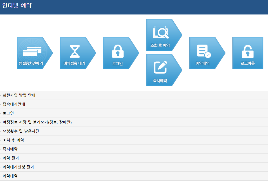268x181 pixels.
Task: Open the 조회 후 예약 magnifier icon
Action: point(161,32)
